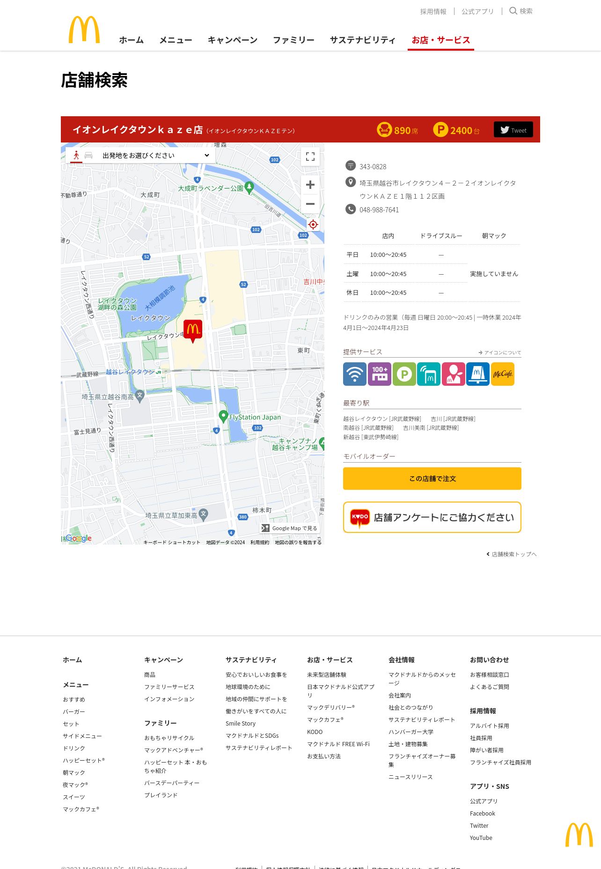The height and width of the screenshot is (869, 601).
Task: Open footer お客様相談窓口 link
Action: click(490, 674)
